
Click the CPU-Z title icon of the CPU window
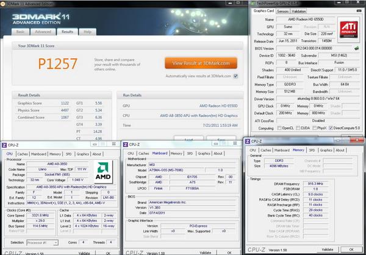point(4,145)
